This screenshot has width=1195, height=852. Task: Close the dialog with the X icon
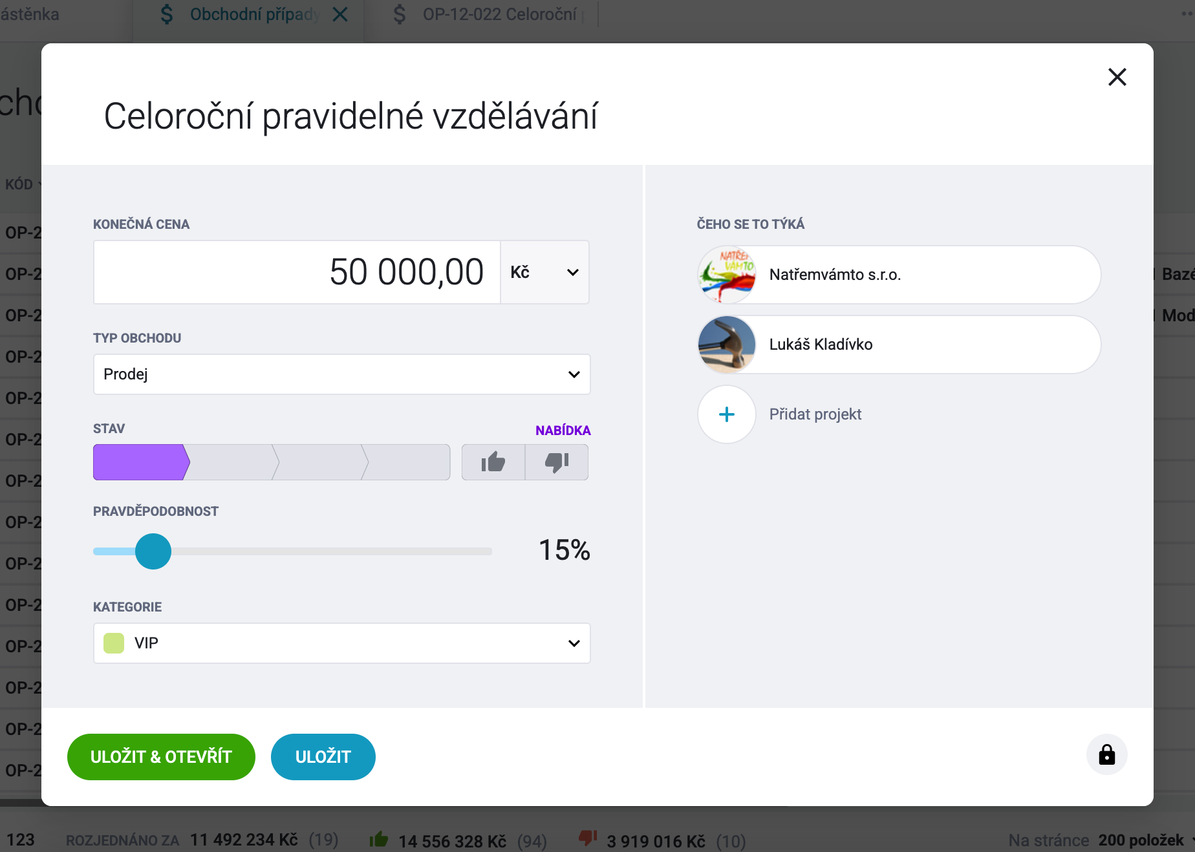pyautogui.click(x=1117, y=77)
